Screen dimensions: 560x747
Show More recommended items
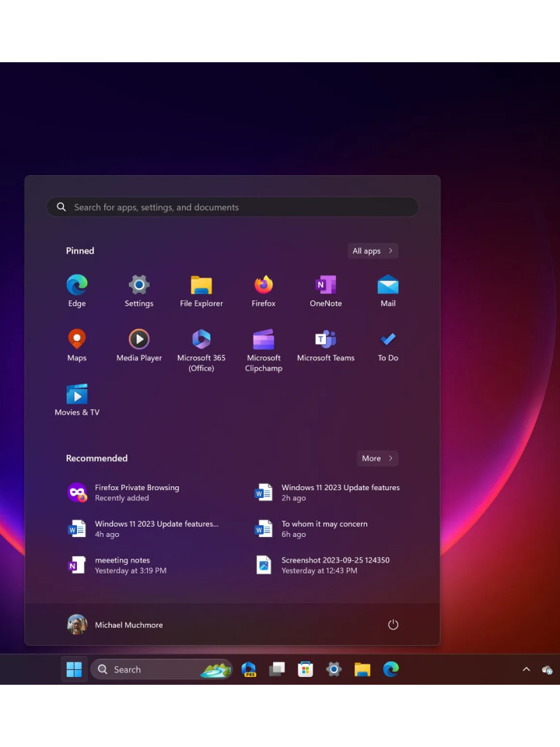click(x=377, y=458)
